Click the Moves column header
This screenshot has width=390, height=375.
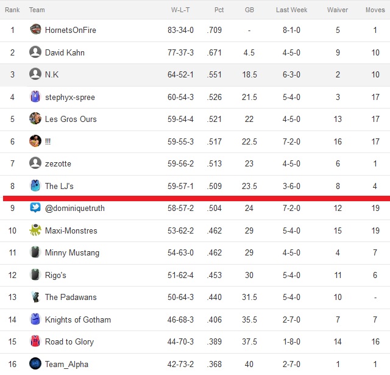375,10
